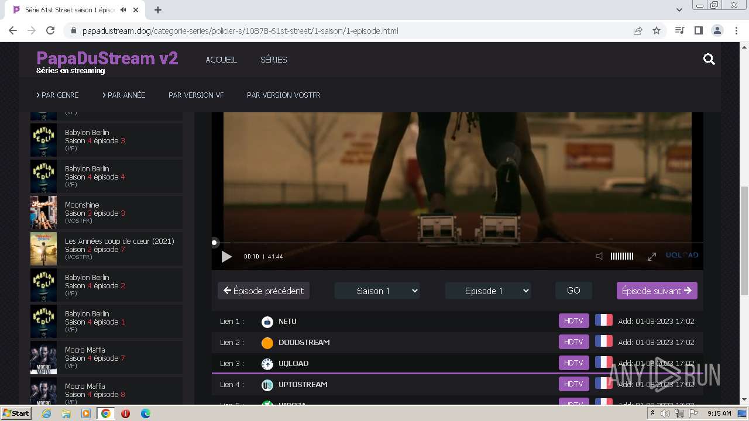Open PAR VERSION VF menu
The width and height of the screenshot is (749, 421).
196,95
